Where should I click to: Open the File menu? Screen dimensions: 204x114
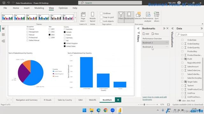pos(5,8)
